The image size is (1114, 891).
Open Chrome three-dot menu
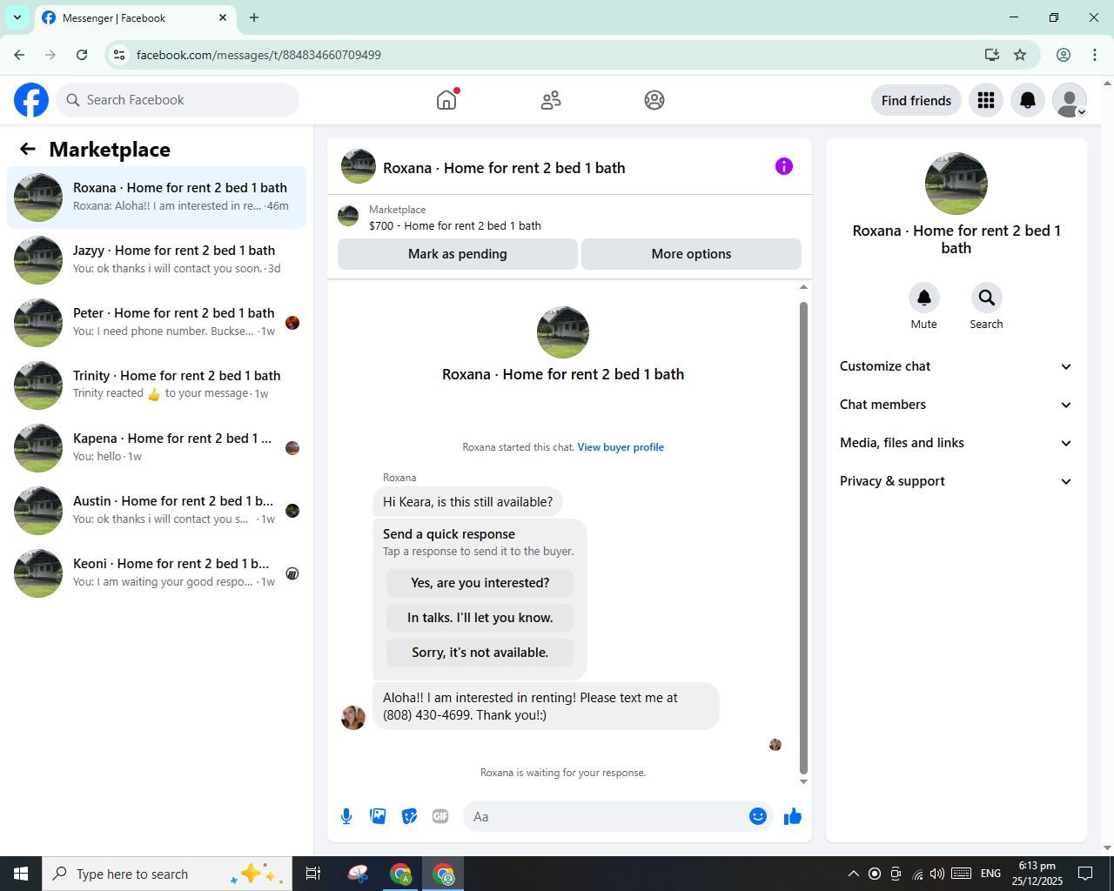[1095, 55]
